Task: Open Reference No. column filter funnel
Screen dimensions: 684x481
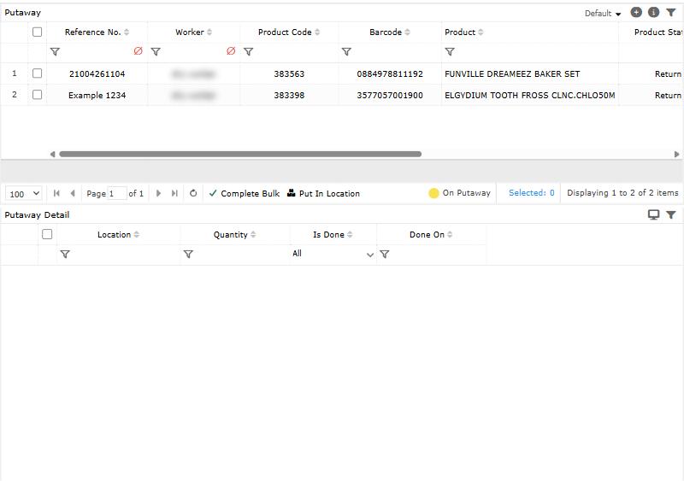Action: pyautogui.click(x=55, y=52)
